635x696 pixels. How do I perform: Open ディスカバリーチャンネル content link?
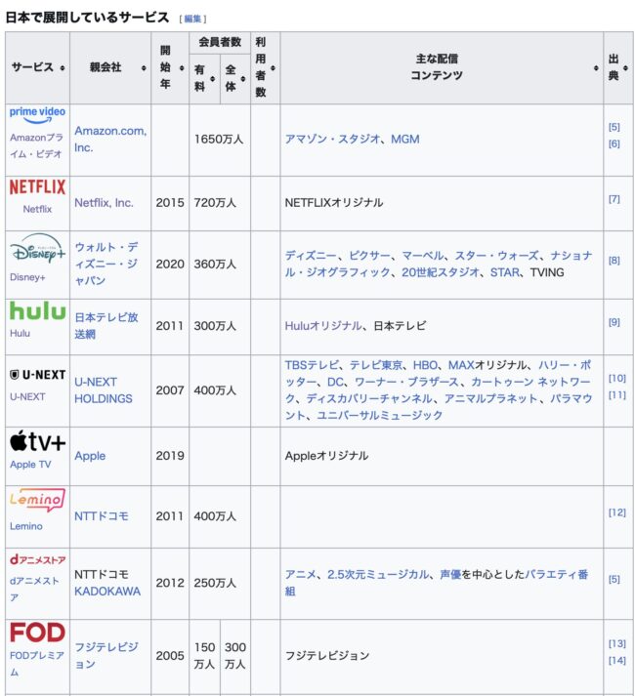click(369, 398)
